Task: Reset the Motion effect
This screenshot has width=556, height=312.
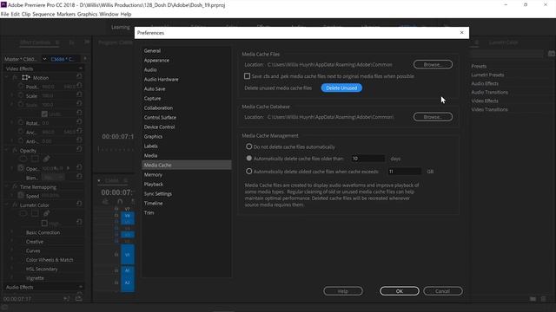Action: [79, 76]
